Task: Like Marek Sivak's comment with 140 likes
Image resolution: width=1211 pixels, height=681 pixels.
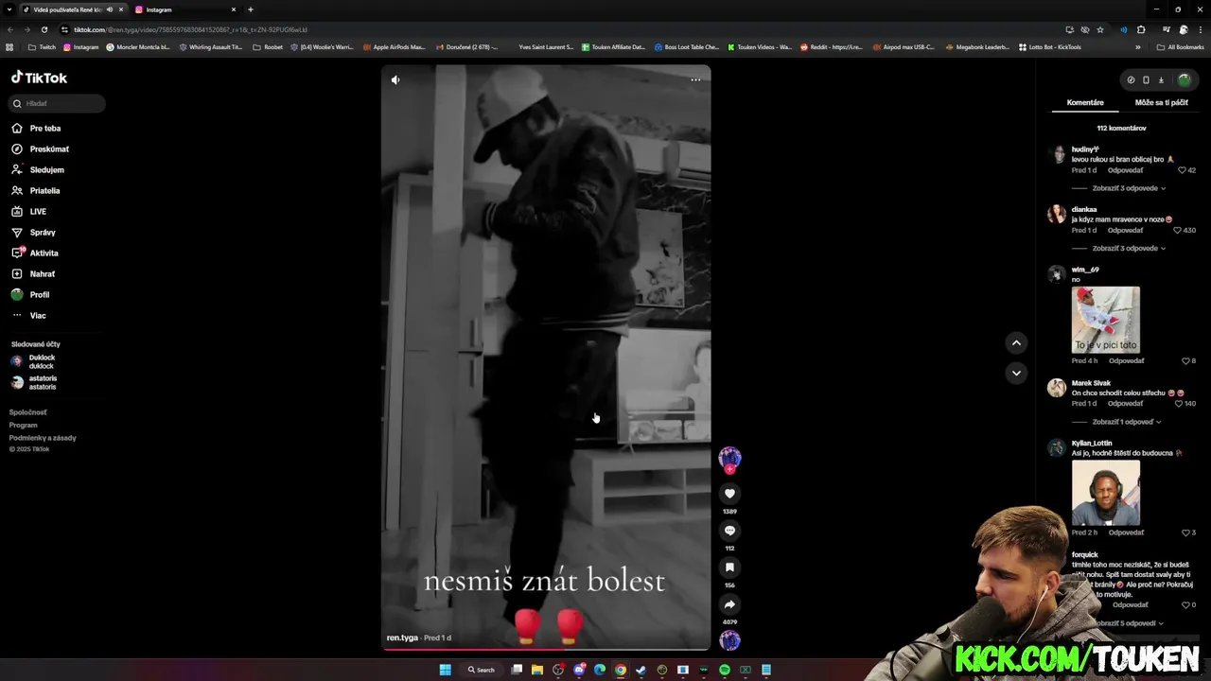Action: point(1184,403)
